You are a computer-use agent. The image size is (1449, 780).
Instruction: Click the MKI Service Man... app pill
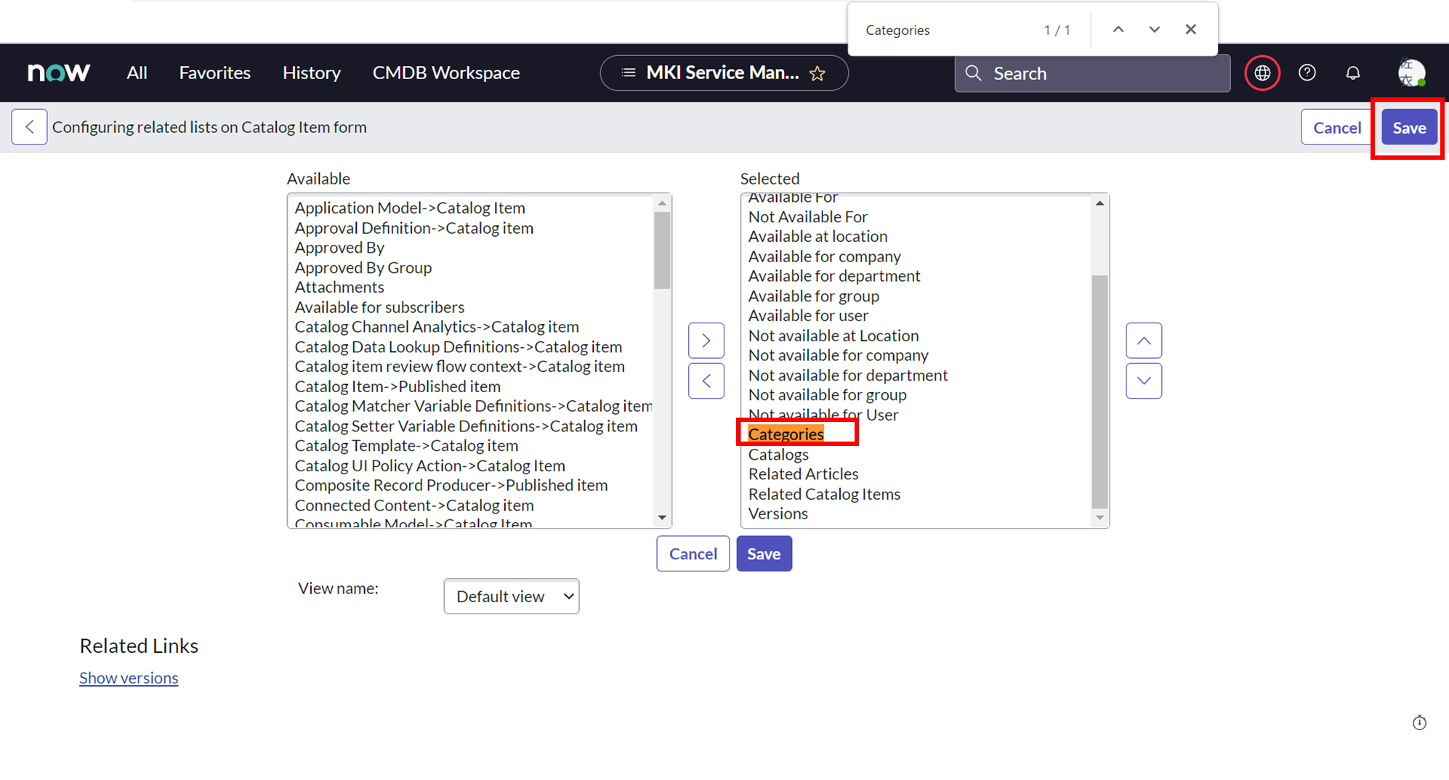724,73
